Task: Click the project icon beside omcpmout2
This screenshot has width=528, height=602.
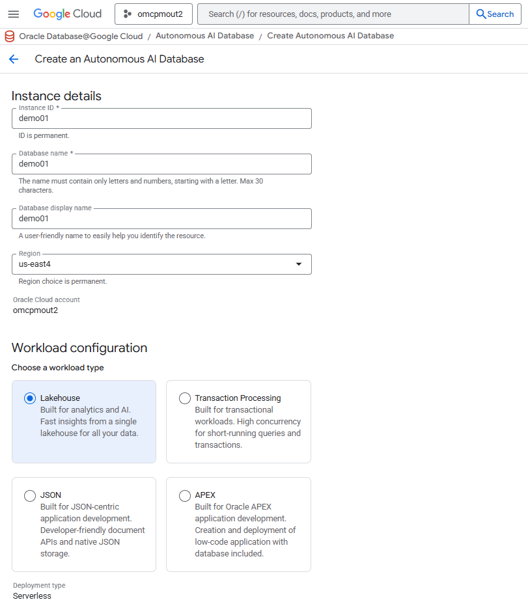Action: pyautogui.click(x=128, y=14)
